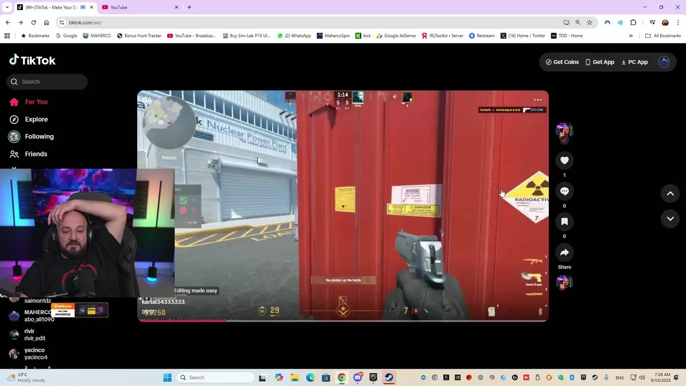Open the Following feed
Screen dimensions: 686x386
pos(39,136)
